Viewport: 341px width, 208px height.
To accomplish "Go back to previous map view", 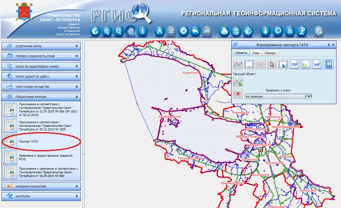I will [x=196, y=32].
